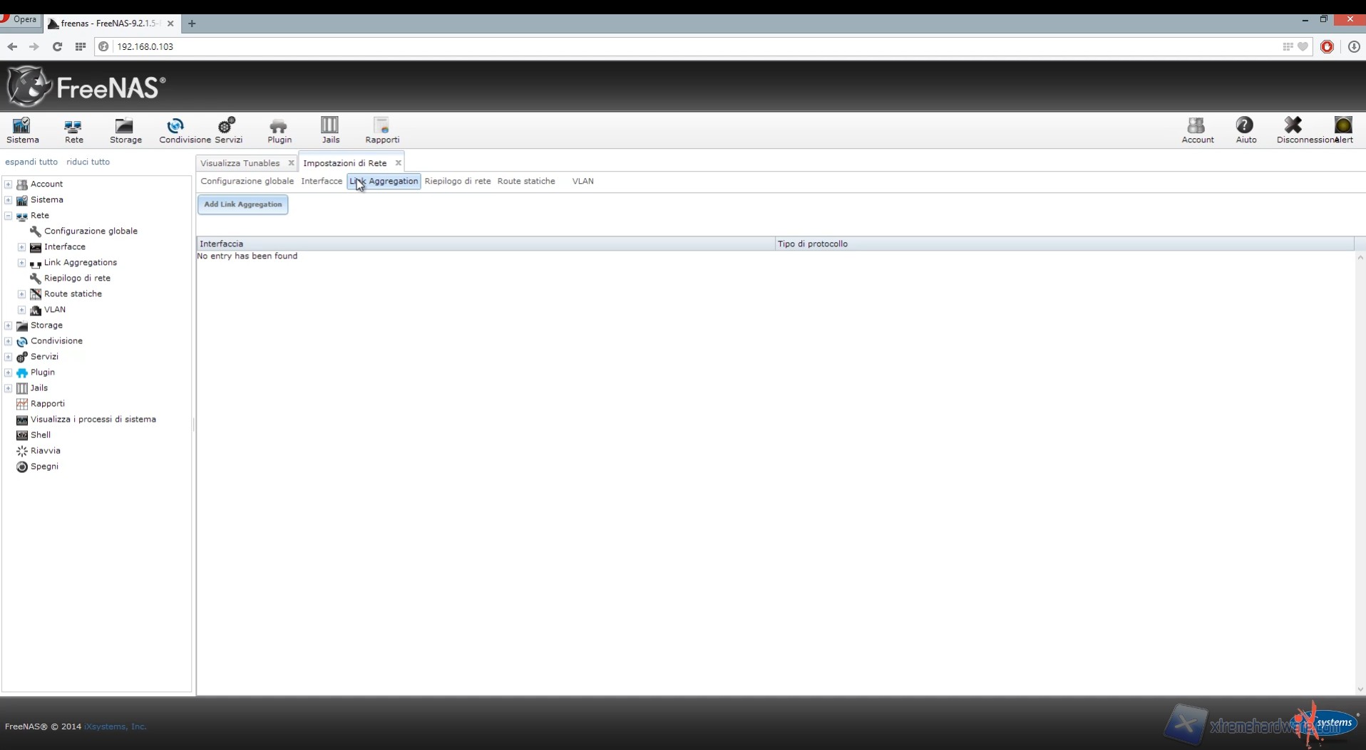Screen dimensions: 1366x750
Task: Collapse the Rete tree node
Action: click(x=9, y=216)
